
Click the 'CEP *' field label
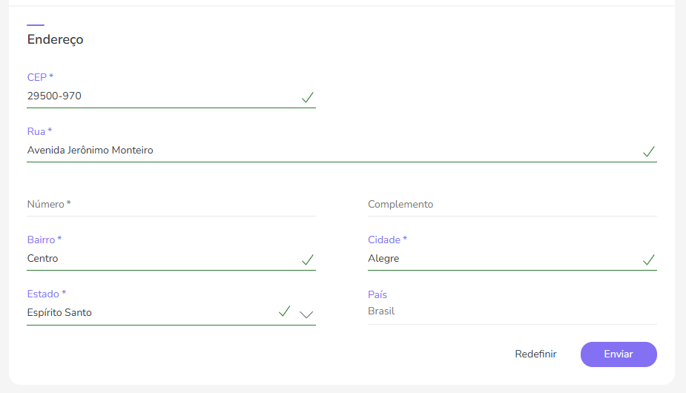40,77
